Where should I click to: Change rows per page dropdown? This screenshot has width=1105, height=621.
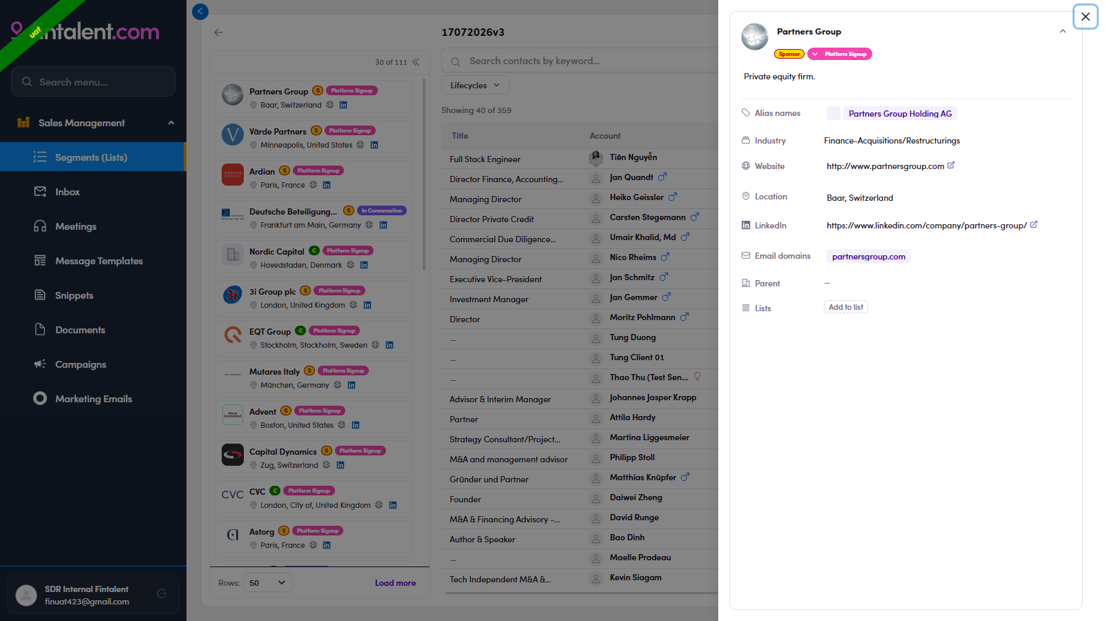268,583
